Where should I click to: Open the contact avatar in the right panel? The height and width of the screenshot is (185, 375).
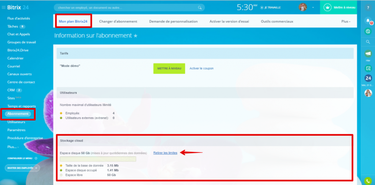point(368,93)
